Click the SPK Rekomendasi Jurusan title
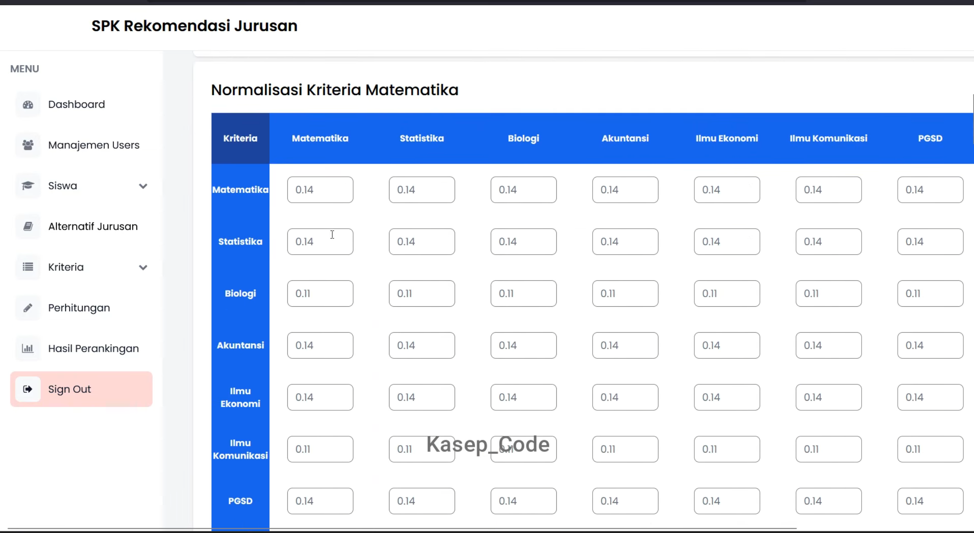Viewport: 974px width, 533px height. pos(194,26)
